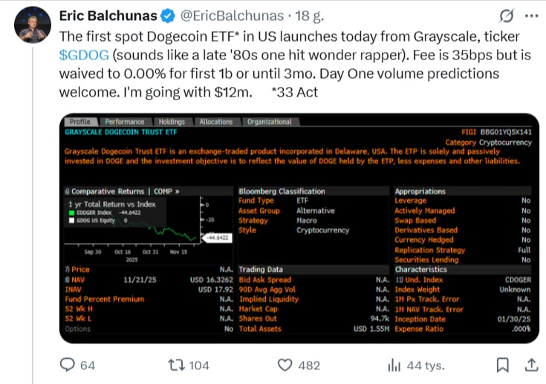Screen dimensions: 546x384
Task: Bookmark this Dogecoin ETF tweet
Action: pos(503,365)
